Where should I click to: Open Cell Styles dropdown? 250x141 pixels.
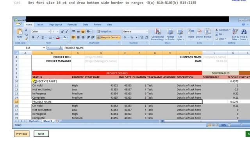[x=180, y=34]
